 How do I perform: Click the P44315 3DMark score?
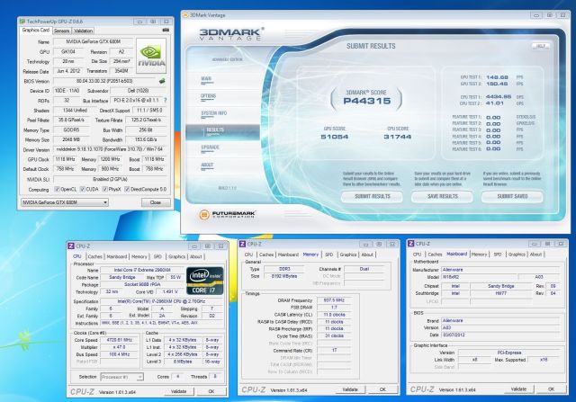pyautogui.click(x=367, y=101)
